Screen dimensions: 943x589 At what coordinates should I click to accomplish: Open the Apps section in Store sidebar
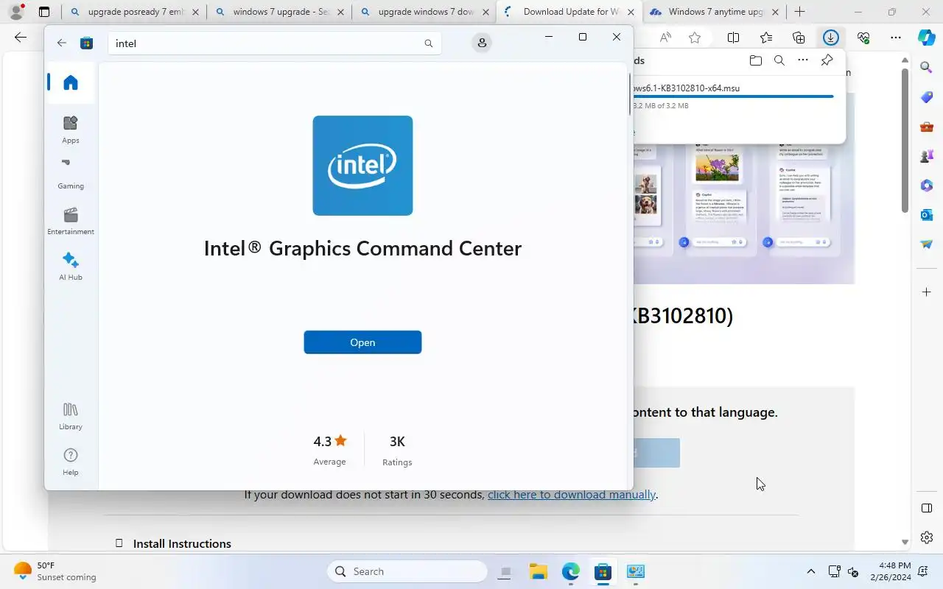click(x=71, y=130)
